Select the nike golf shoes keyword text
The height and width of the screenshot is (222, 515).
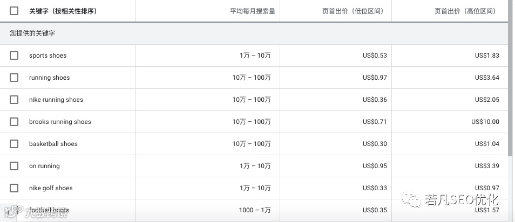[x=51, y=188]
